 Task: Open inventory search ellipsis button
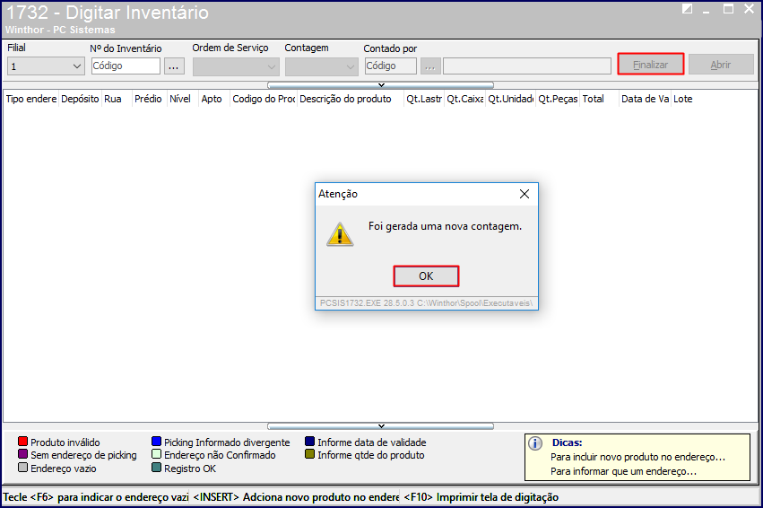174,66
